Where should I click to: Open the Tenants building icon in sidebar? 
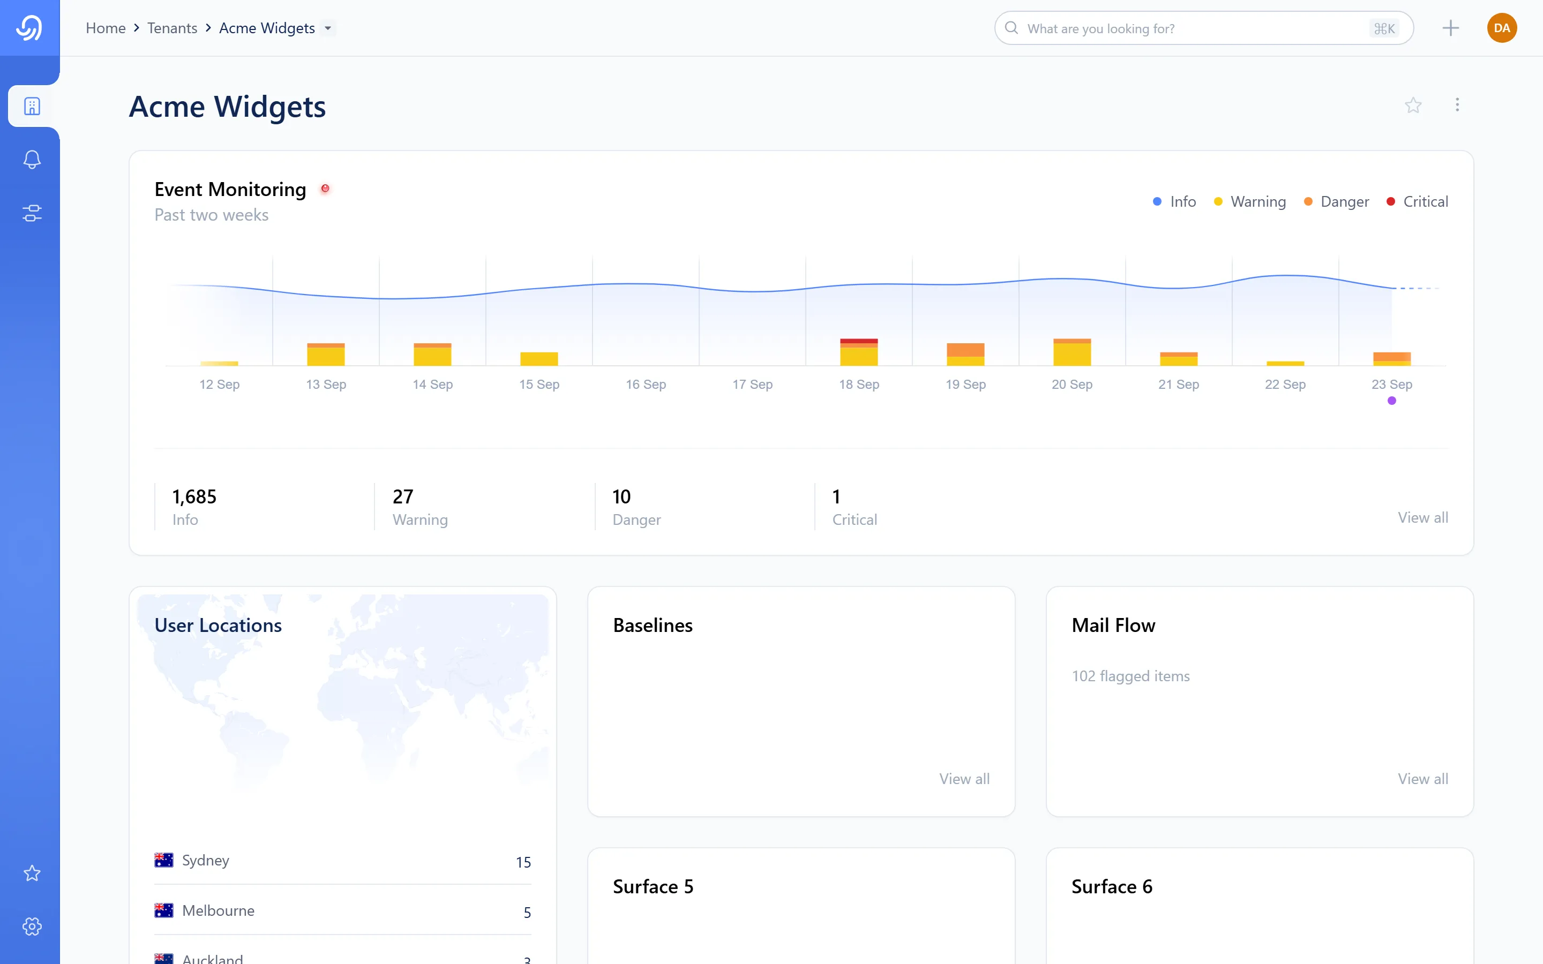[33, 106]
